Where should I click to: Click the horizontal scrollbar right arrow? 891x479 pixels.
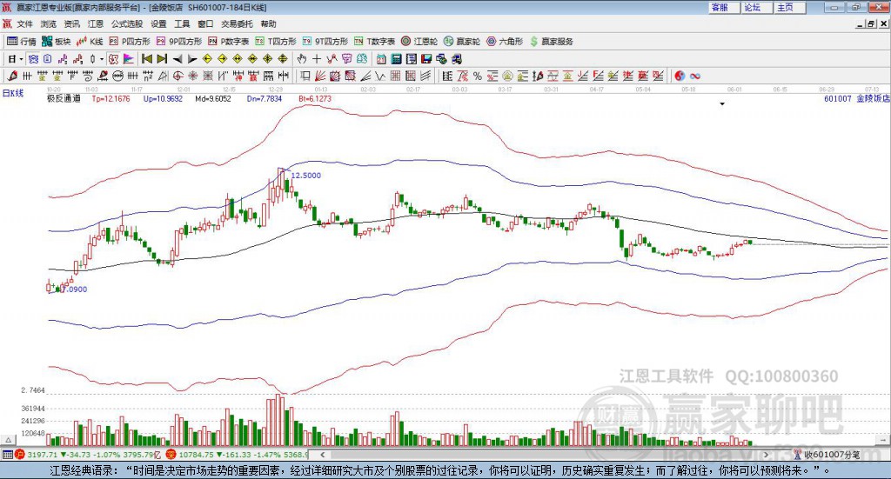(767, 455)
